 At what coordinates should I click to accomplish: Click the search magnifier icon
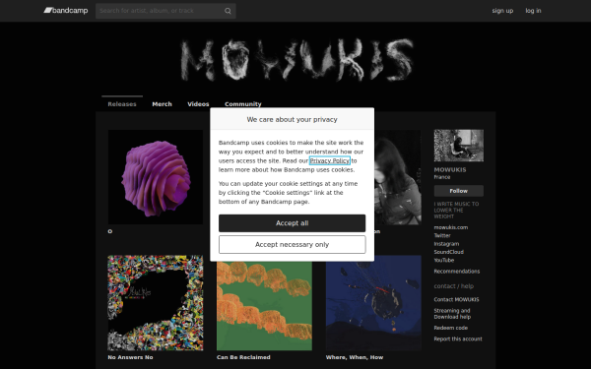(x=228, y=11)
